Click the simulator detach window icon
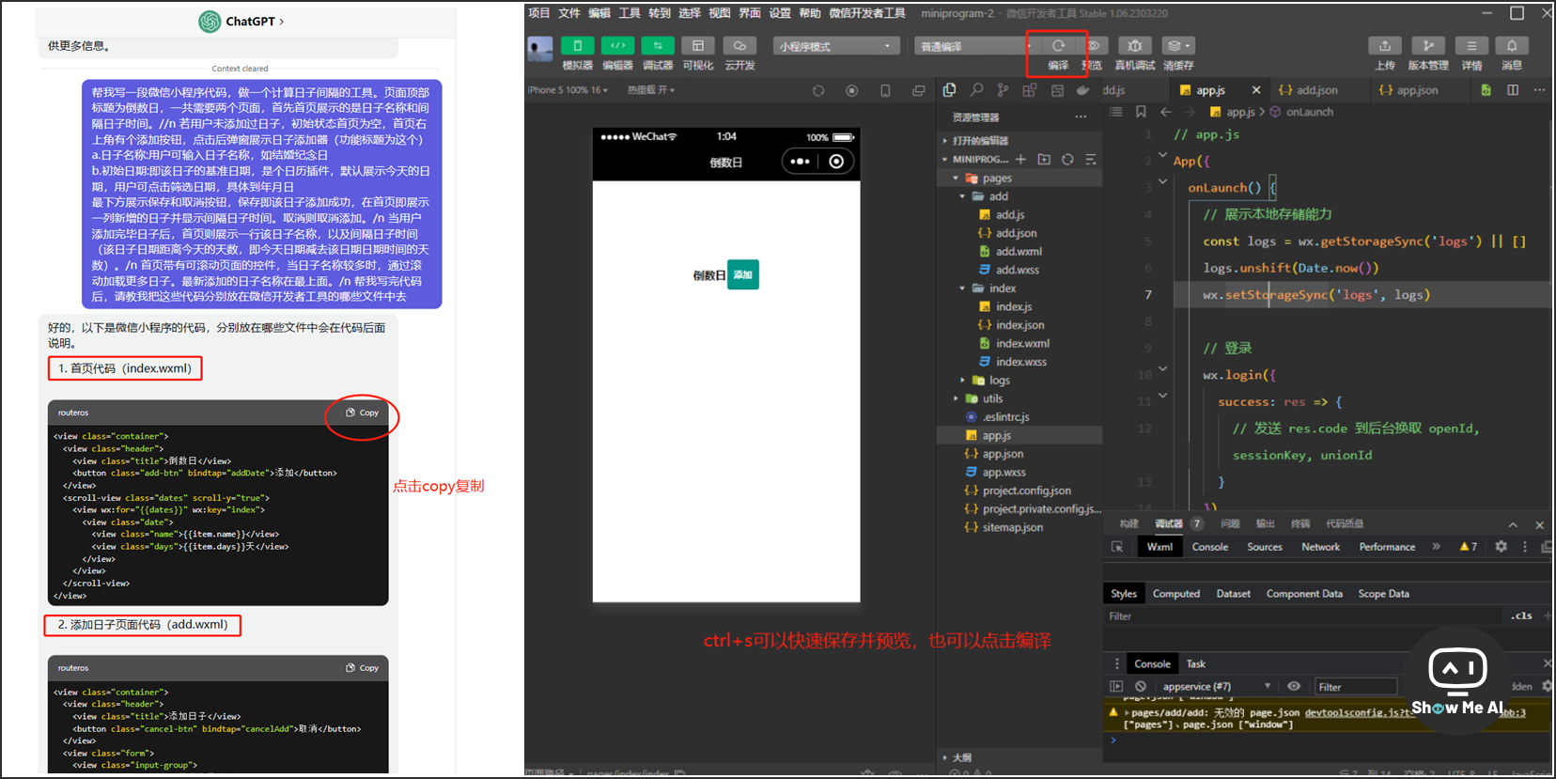 pyautogui.click(x=919, y=90)
